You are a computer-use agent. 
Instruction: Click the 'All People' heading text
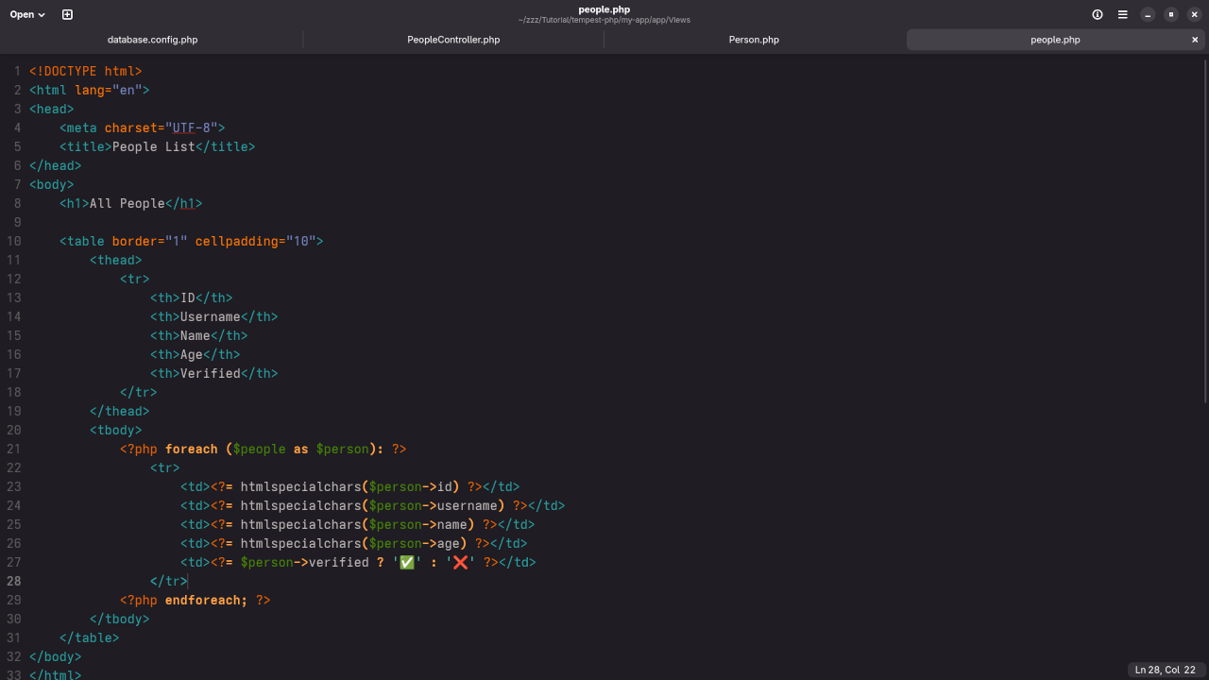(128, 203)
